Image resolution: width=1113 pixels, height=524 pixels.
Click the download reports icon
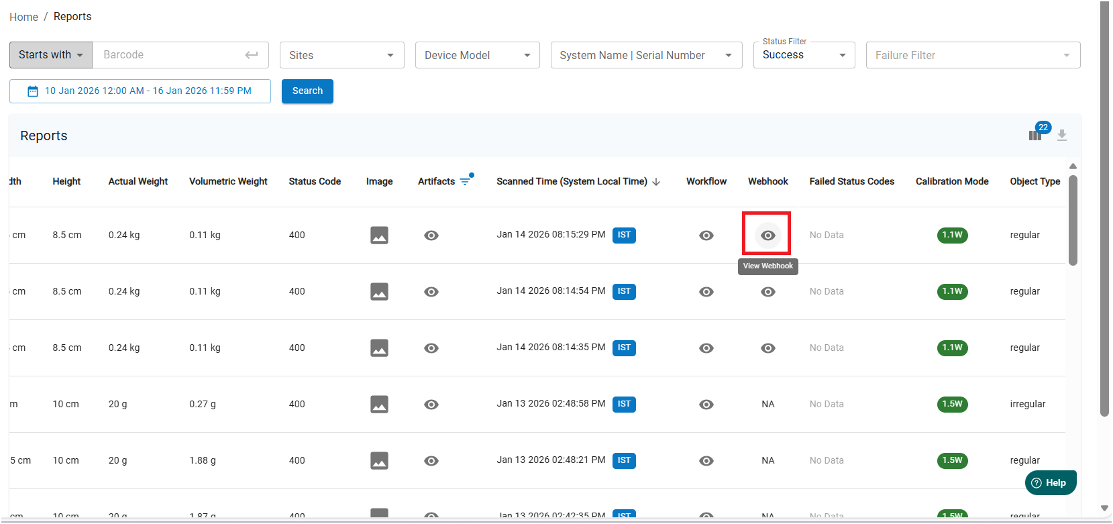click(x=1062, y=135)
